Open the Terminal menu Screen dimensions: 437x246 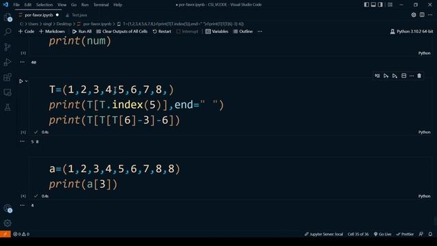click(101, 5)
